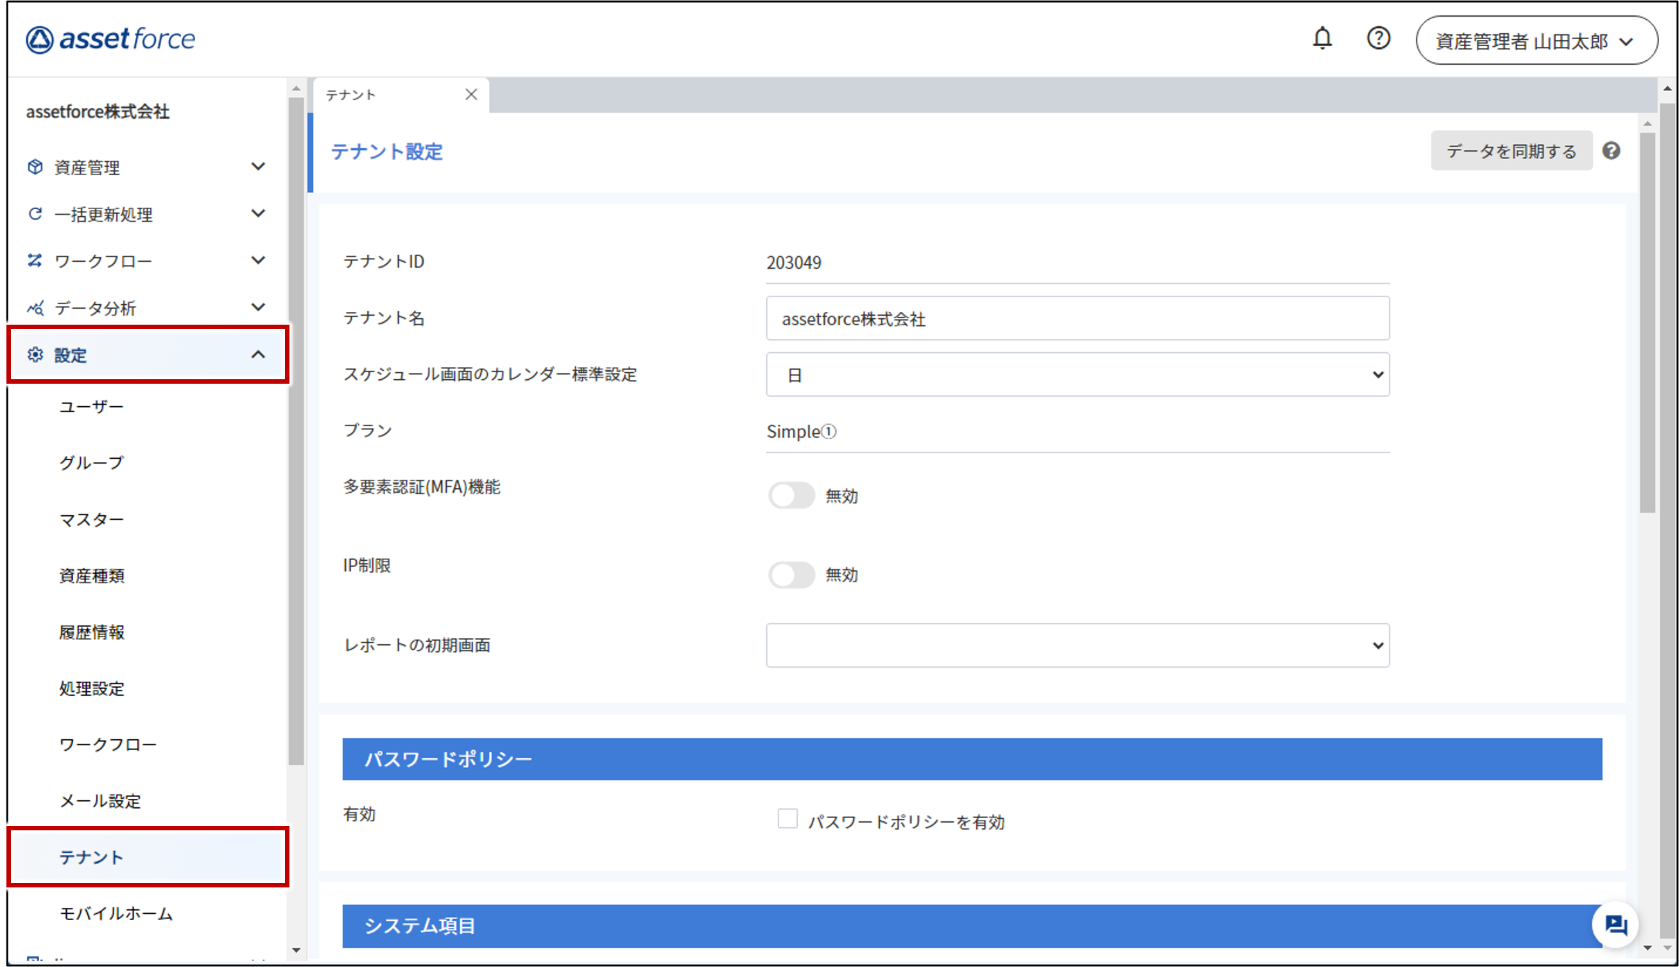Click the プラン value Simple①
This screenshot has height=967, width=1679.
point(801,432)
